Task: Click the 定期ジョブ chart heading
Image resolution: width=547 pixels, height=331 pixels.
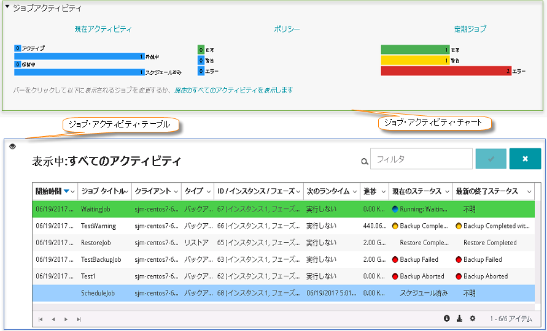Action: tap(470, 29)
